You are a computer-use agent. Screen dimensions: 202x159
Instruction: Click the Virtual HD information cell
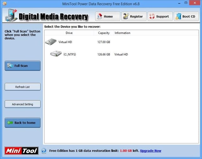121,54
